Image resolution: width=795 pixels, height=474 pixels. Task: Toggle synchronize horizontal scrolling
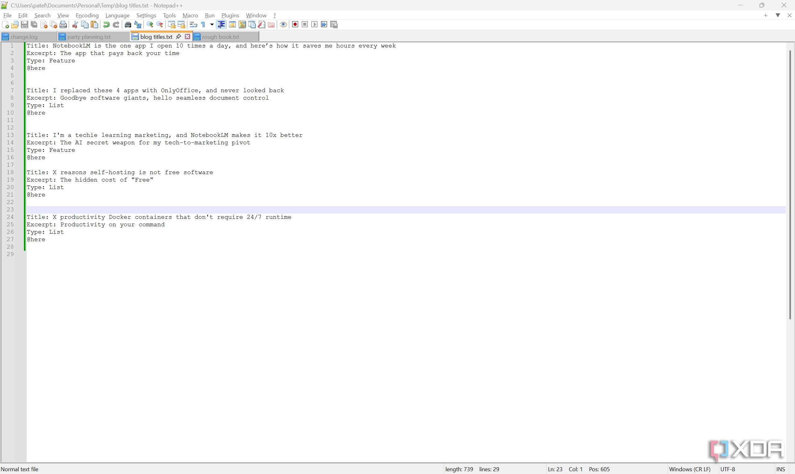[181, 25]
